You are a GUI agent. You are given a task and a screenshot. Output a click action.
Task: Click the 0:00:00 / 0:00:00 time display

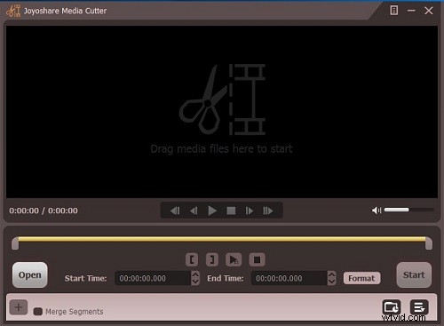(x=44, y=211)
